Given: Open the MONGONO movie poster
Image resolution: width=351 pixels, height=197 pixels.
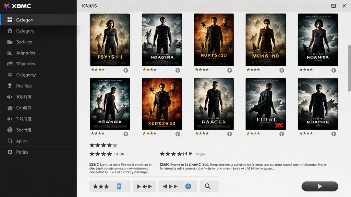Looking at the screenshot, I should [x=266, y=40].
